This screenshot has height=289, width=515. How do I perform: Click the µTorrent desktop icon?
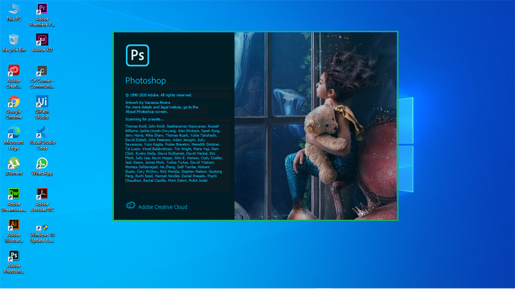click(14, 166)
